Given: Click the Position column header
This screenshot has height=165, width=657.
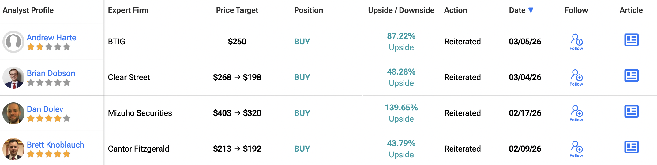Looking at the screenshot, I should pos(309,10).
